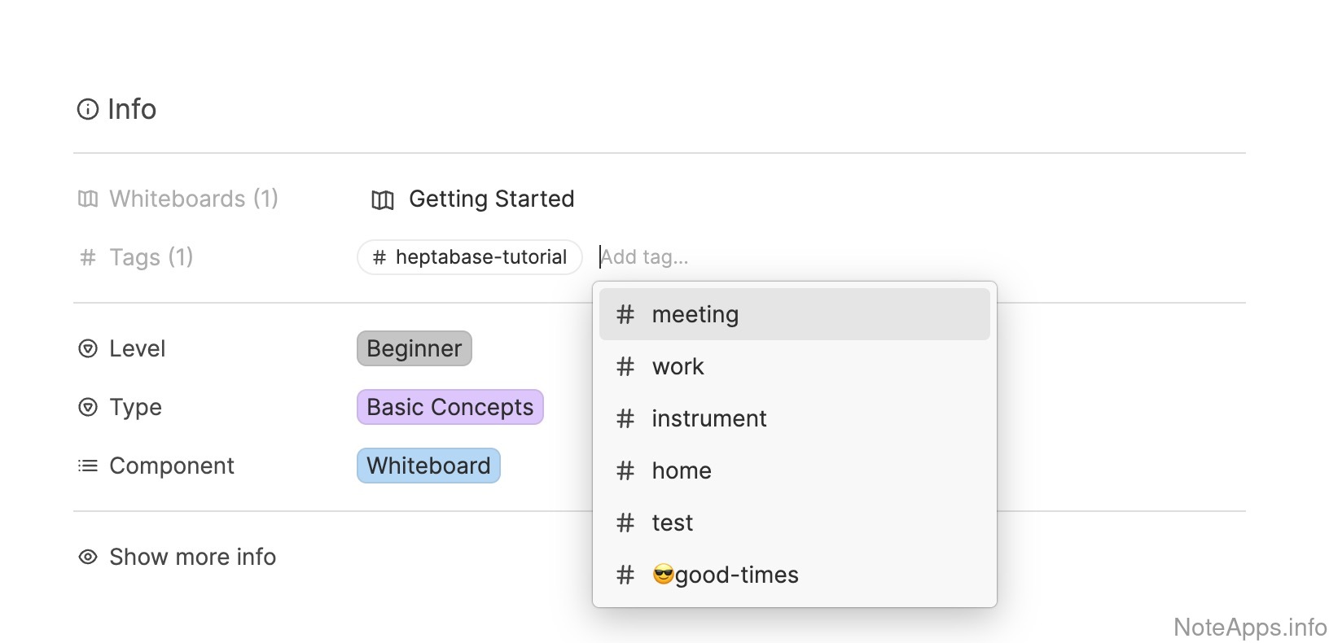This screenshot has width=1329, height=643.
Task: Click the Type property select icon
Action: tap(88, 407)
